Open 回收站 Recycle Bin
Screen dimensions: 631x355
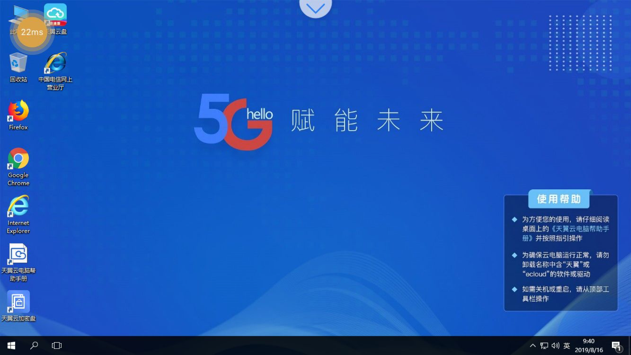18,67
